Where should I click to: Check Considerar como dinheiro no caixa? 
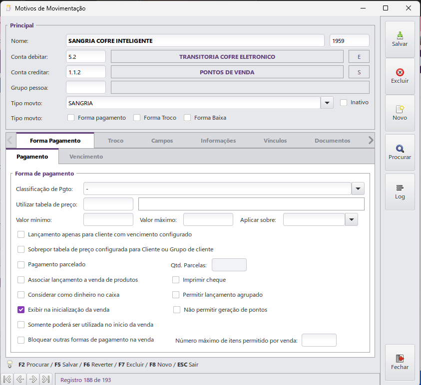(x=21, y=295)
